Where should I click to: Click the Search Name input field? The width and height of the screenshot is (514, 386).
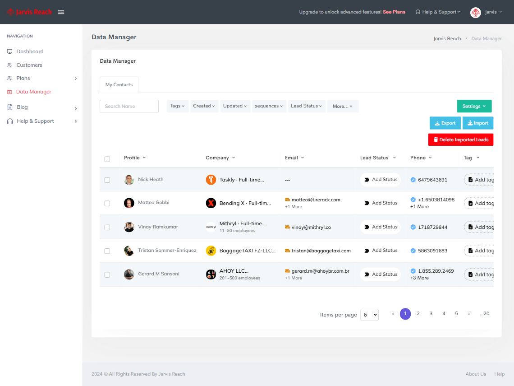coord(129,106)
